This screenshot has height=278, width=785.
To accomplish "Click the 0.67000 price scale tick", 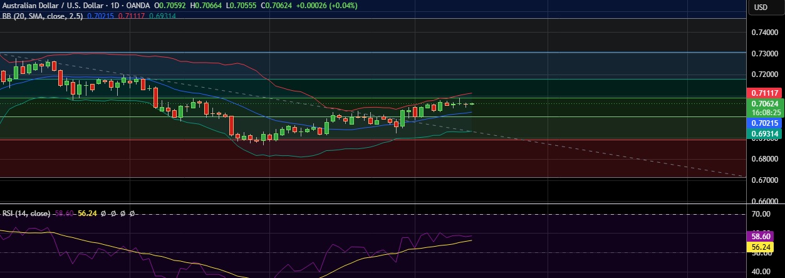I will [764, 180].
